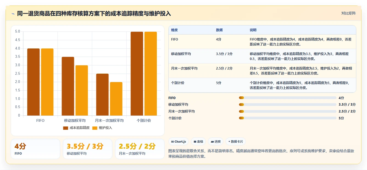The image size is (367, 170).
Task: Click the 个别计价 x-axis label
Action: point(144,120)
